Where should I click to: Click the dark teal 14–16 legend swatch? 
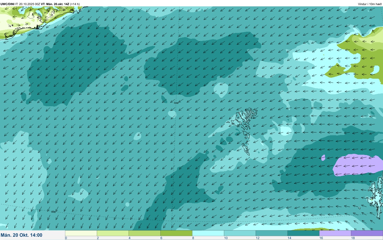tap(303, 233)
